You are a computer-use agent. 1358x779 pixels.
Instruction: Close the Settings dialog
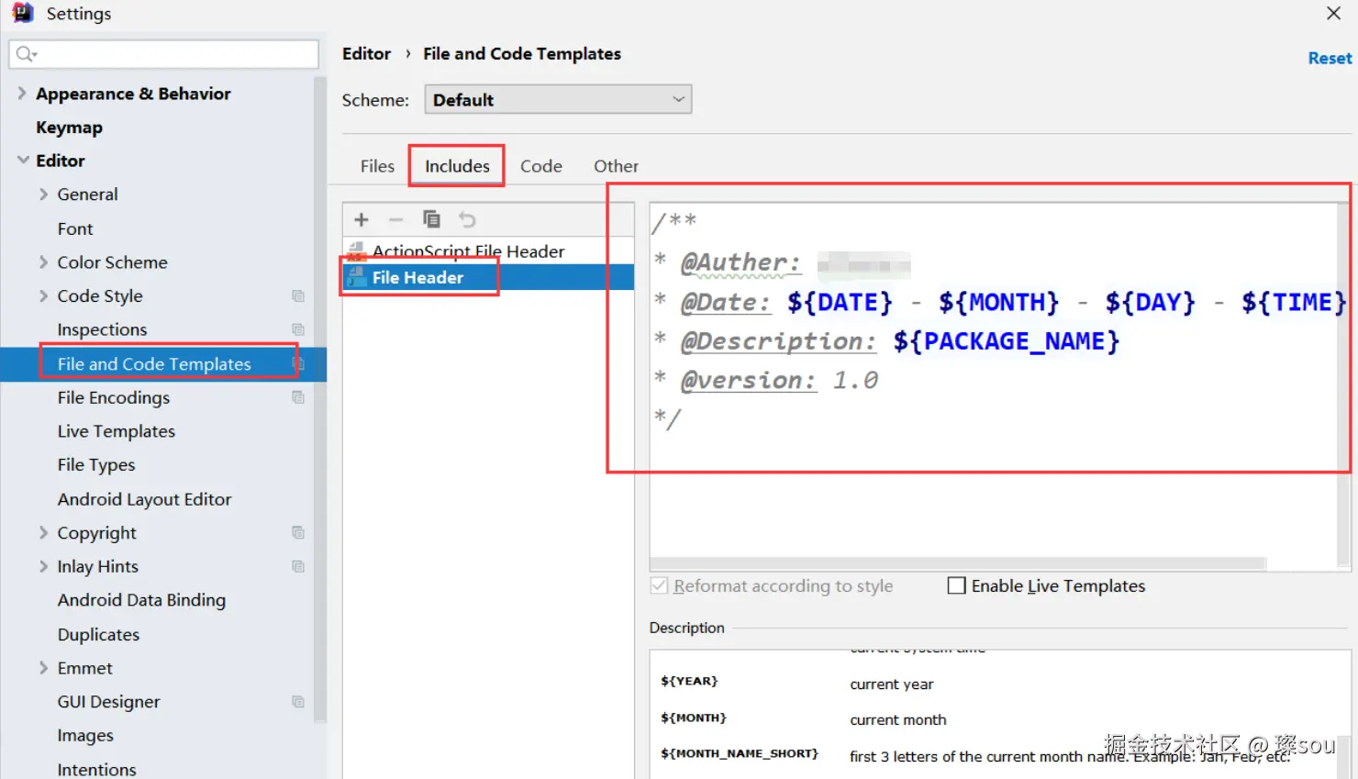tap(1334, 13)
